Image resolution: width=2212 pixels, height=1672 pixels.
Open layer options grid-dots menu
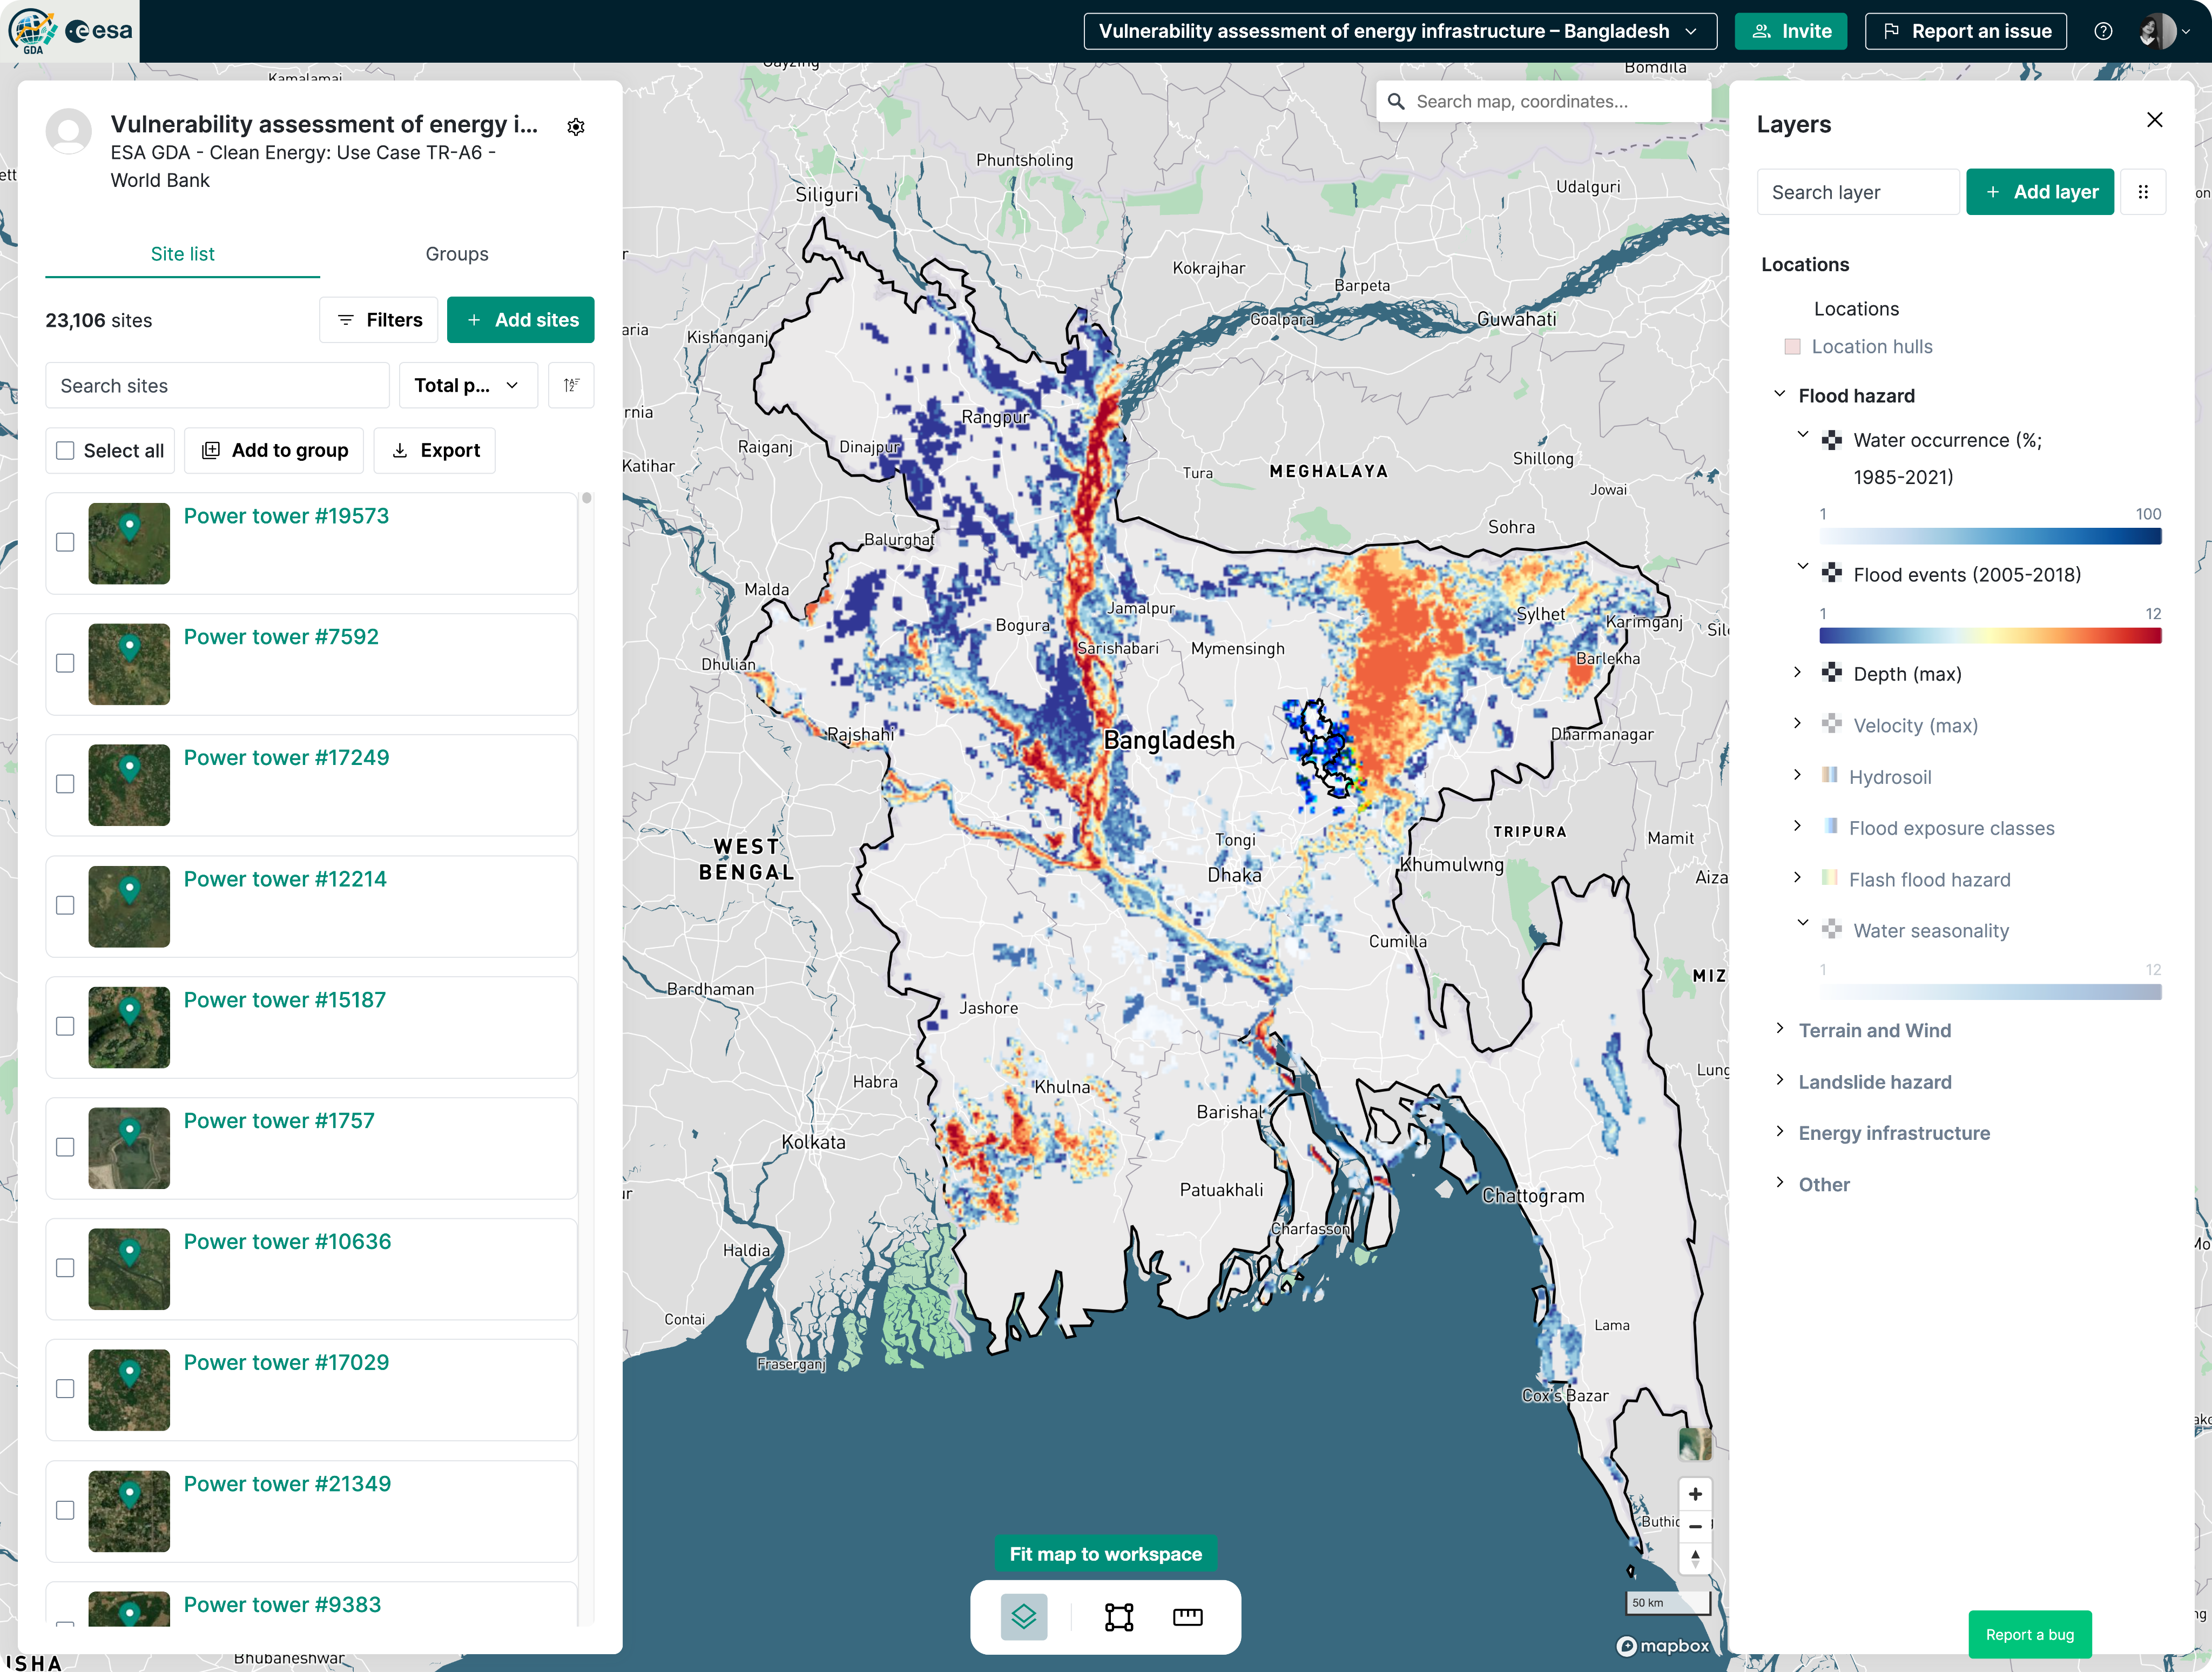(x=2142, y=192)
